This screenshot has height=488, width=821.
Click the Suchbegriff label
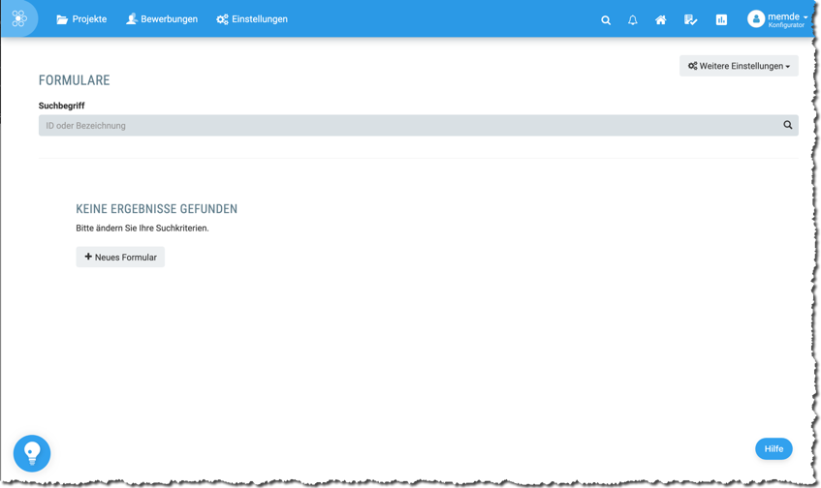61,106
